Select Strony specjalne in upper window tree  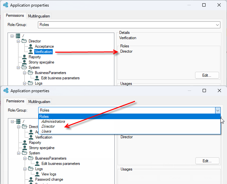click(x=42, y=62)
